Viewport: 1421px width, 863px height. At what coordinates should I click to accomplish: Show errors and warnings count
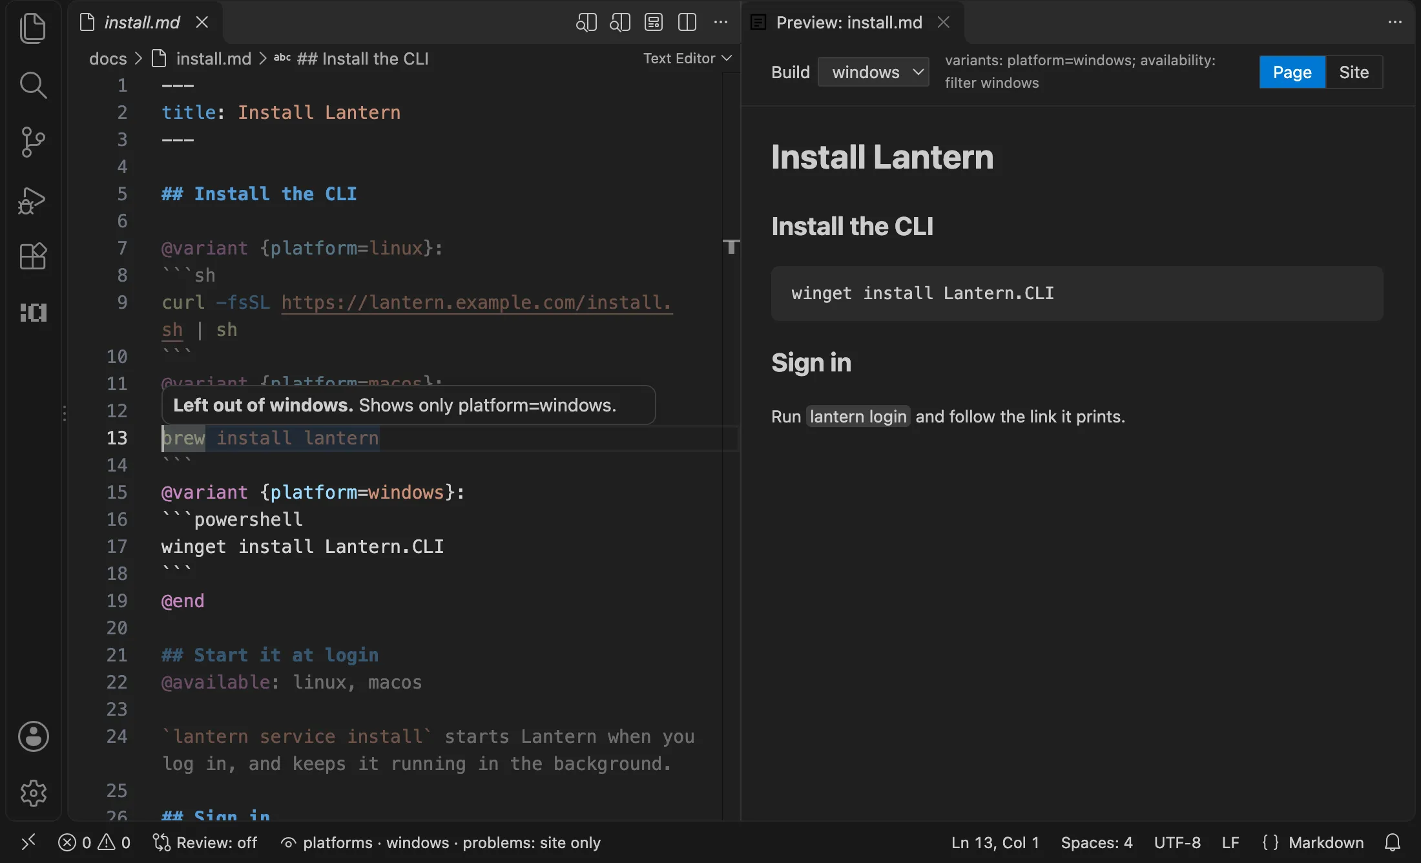click(x=94, y=842)
